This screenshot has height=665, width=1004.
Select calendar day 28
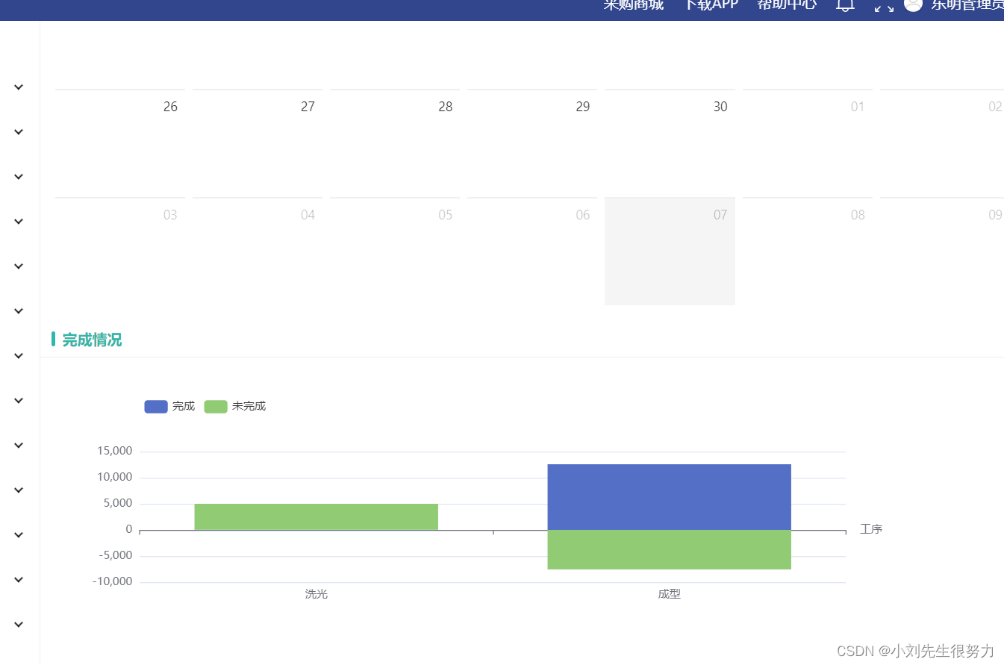pos(395,143)
